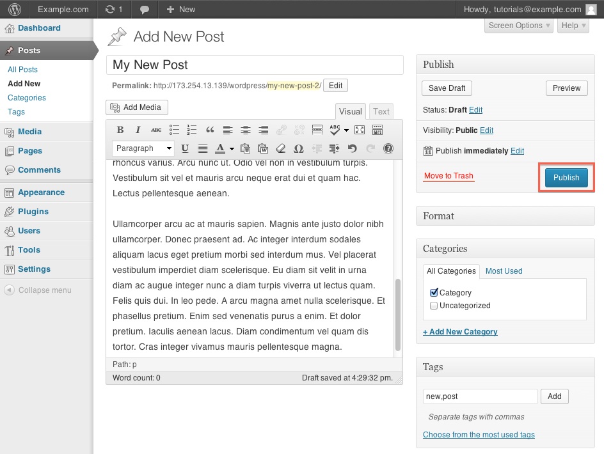The width and height of the screenshot is (604, 454).
Task: Publish the post
Action: click(x=566, y=177)
